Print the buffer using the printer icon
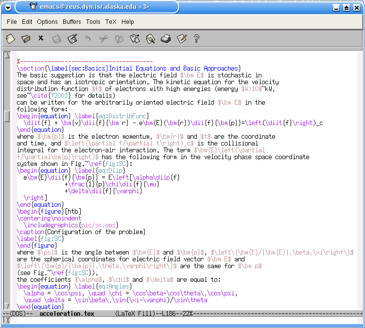This screenshot has width=365, height=328. tap(166, 38)
